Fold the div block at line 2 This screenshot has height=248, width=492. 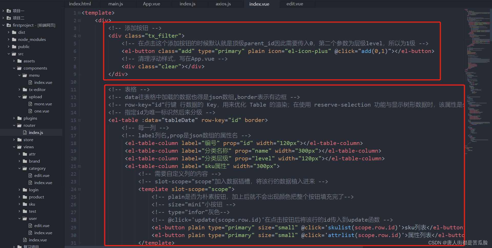tap(79, 20)
